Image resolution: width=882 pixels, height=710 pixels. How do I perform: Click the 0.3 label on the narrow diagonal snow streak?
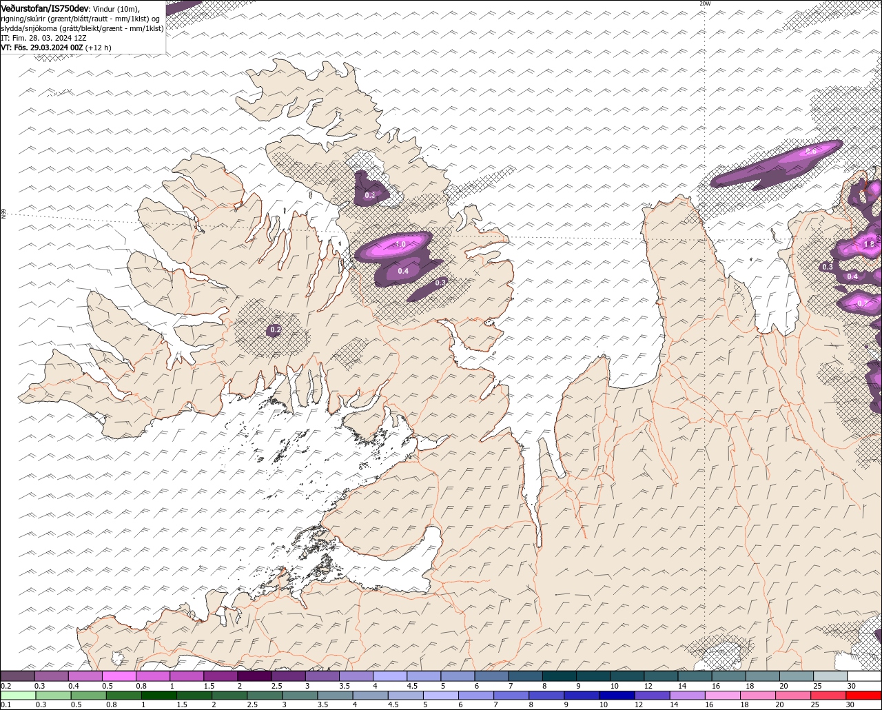pos(441,282)
